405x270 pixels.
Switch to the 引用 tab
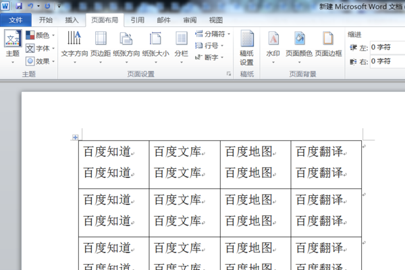(138, 20)
